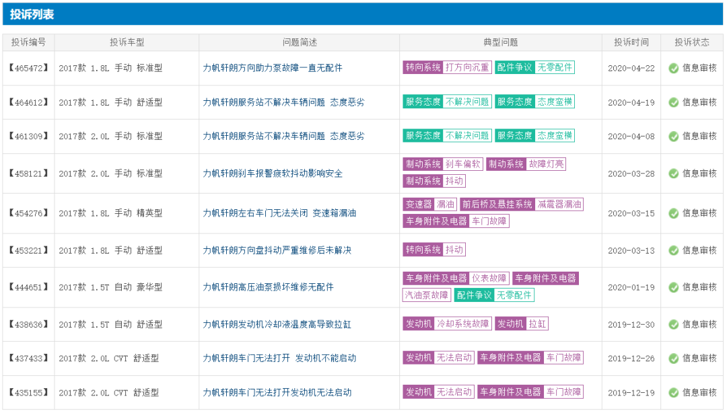
Task: Click green check icon in row 444651
Action: (674, 288)
